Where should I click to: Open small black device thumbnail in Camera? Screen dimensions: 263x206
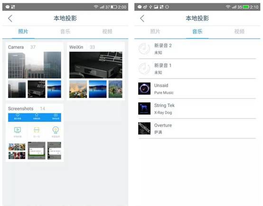pyautogui.click(x=37, y=89)
